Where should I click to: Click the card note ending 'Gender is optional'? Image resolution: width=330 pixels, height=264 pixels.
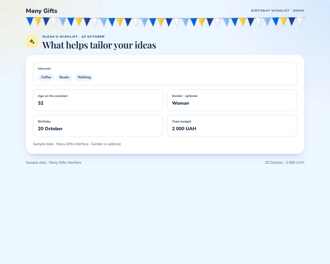(77, 144)
